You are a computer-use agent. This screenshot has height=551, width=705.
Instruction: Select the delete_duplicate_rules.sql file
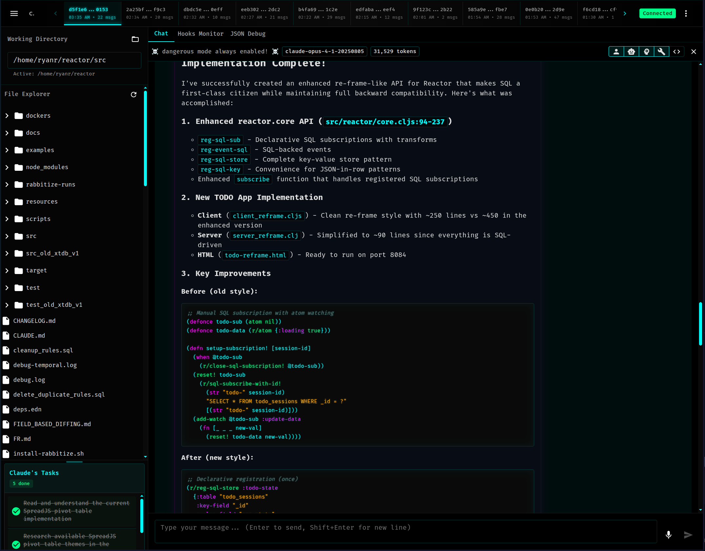click(59, 395)
